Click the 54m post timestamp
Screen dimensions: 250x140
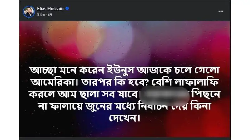(41, 15)
